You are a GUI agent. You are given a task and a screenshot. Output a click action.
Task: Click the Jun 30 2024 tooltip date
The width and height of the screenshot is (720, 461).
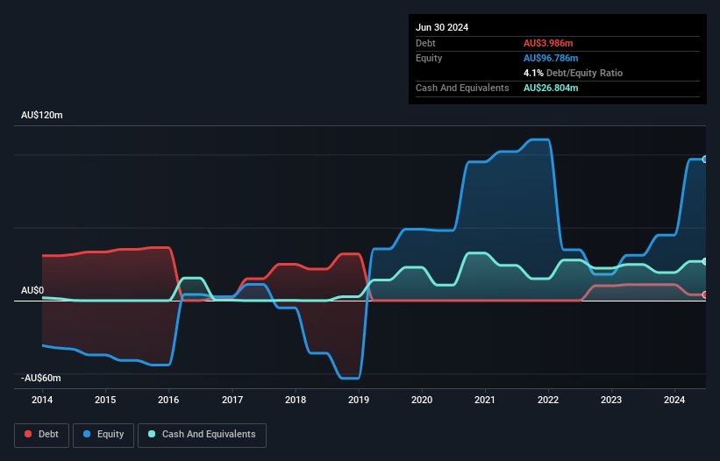coord(442,27)
